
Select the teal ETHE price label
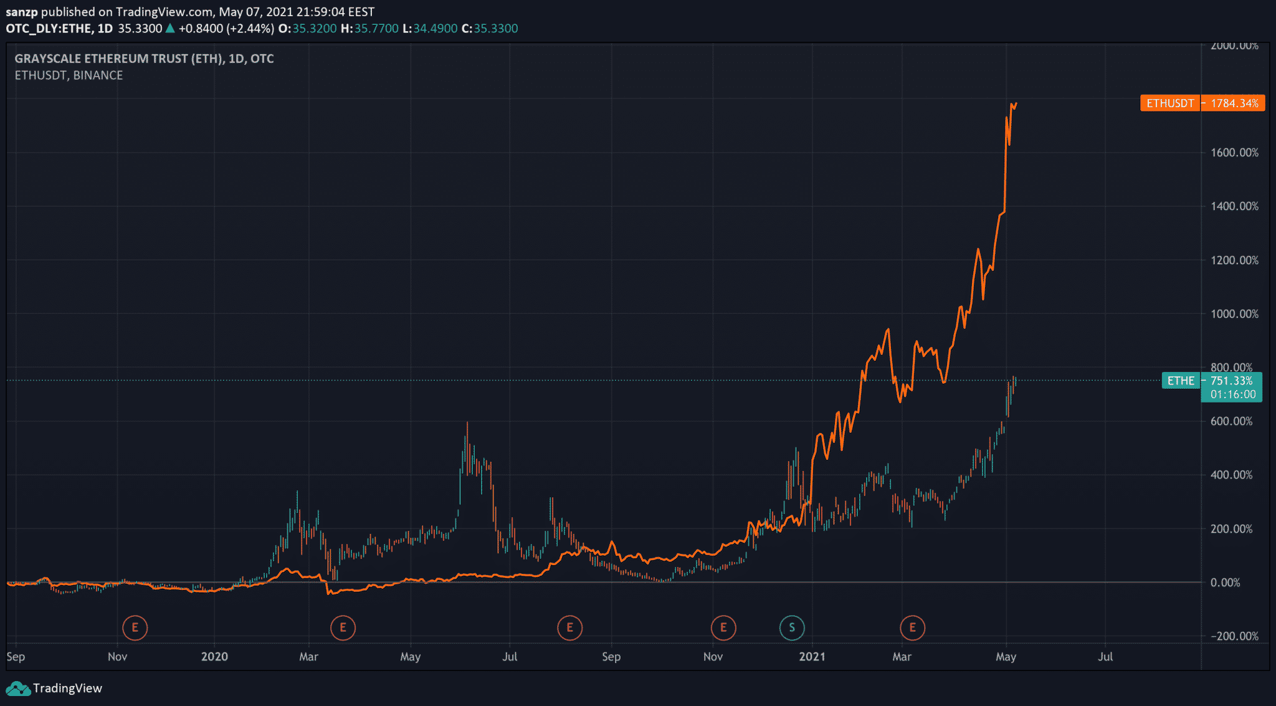pyautogui.click(x=1181, y=381)
